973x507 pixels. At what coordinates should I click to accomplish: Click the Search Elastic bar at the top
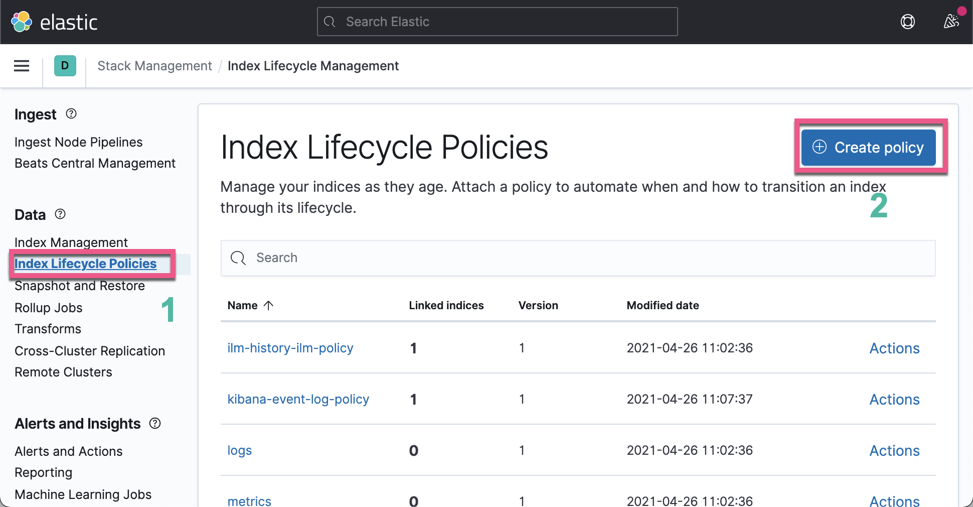pos(497,22)
